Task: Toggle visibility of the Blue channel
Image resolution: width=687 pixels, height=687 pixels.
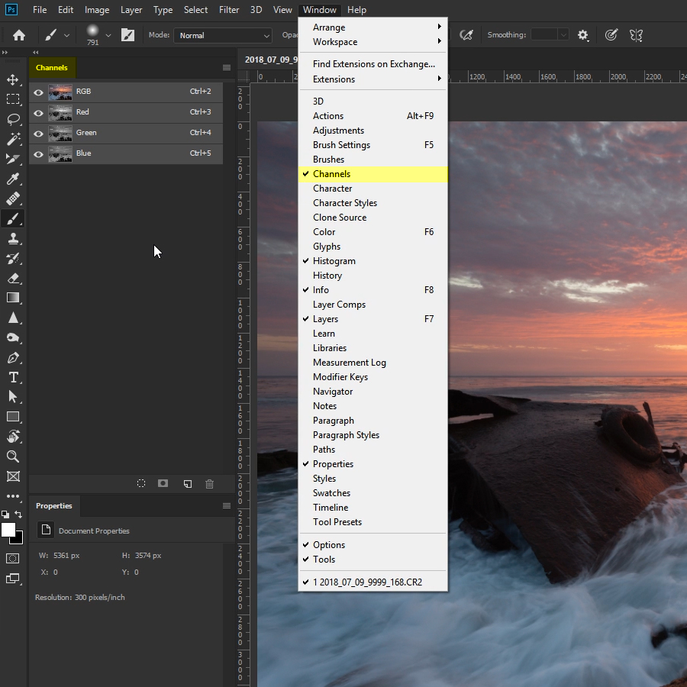Action: click(38, 153)
